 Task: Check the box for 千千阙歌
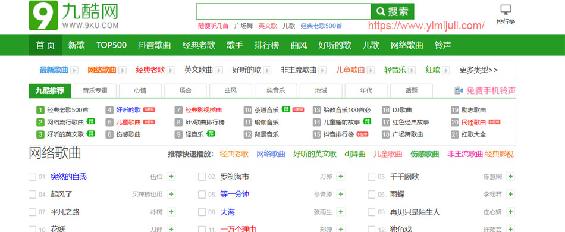point(372,177)
